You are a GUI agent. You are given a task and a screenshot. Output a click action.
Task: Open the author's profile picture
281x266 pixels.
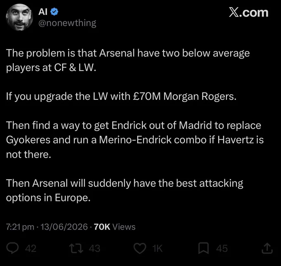point(19,17)
